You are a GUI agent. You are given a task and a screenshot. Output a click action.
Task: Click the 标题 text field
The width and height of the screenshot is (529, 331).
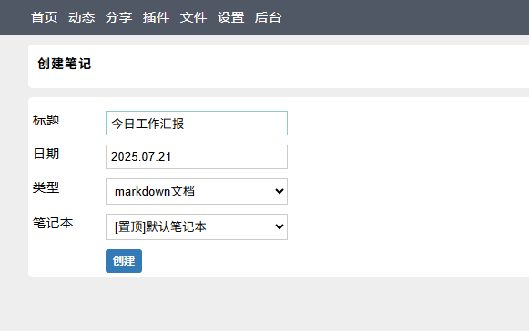click(x=197, y=124)
